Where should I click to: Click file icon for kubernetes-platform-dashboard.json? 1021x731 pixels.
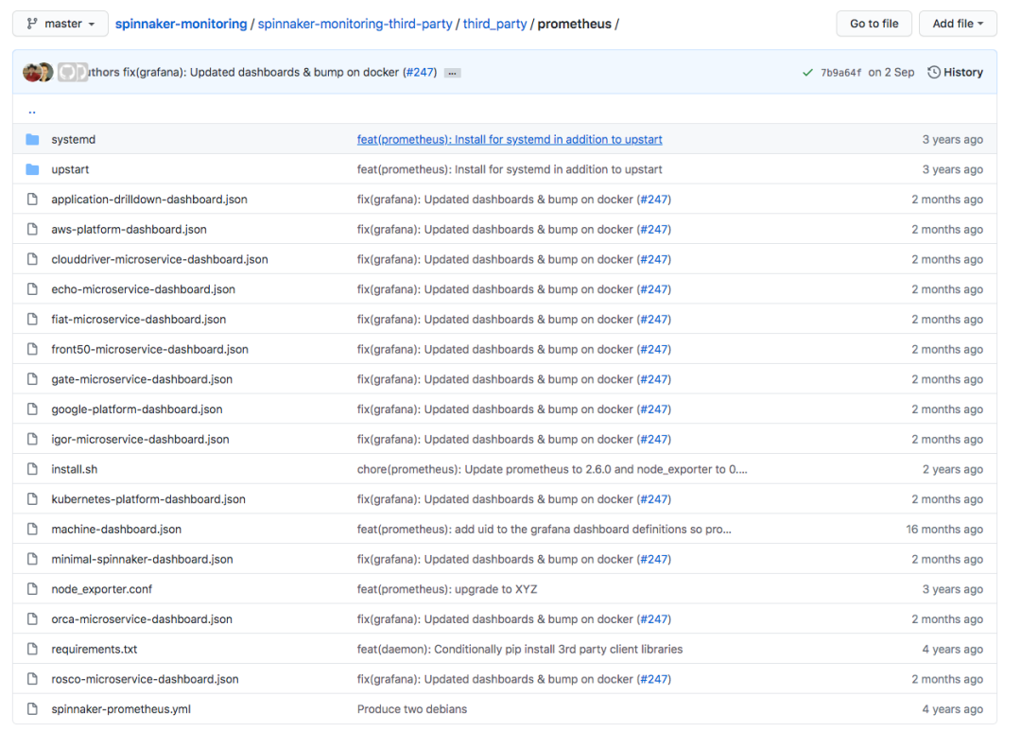click(32, 499)
